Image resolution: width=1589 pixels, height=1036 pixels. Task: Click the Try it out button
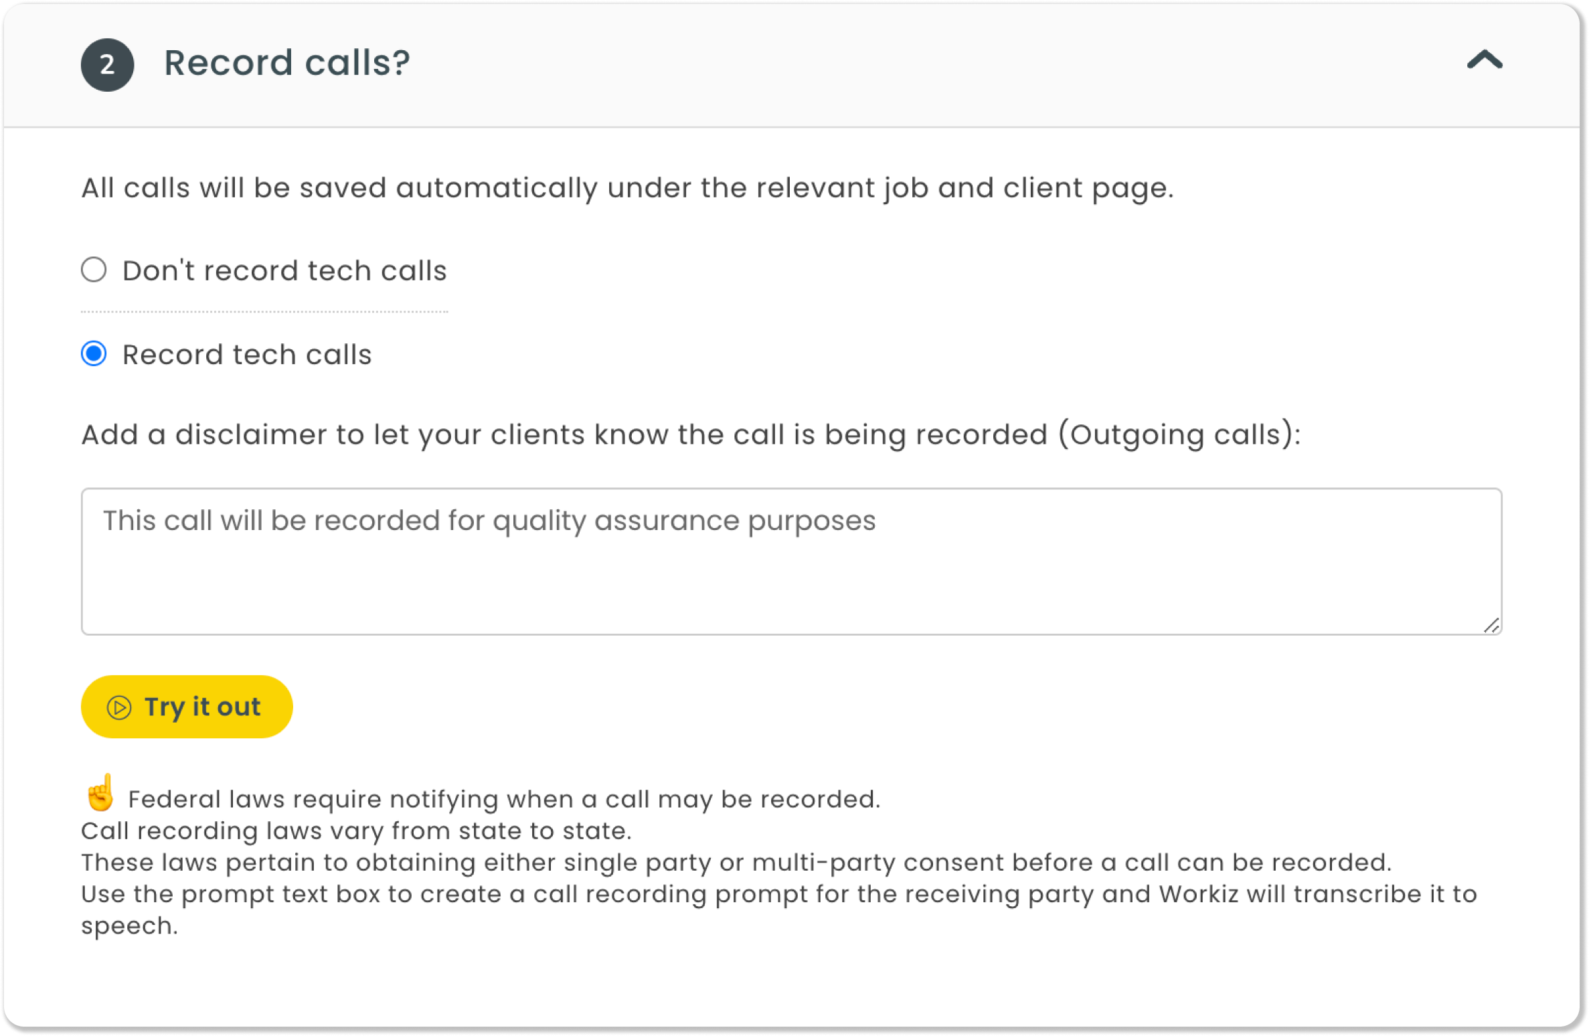pyautogui.click(x=187, y=707)
